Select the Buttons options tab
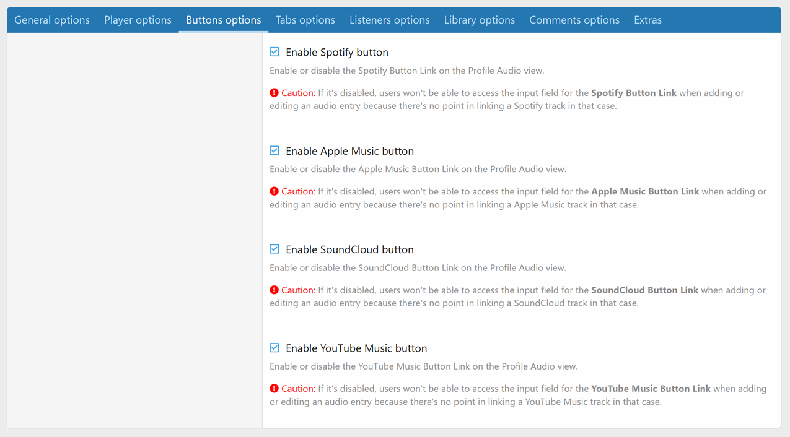Image resolution: width=790 pixels, height=437 pixels. click(x=223, y=20)
